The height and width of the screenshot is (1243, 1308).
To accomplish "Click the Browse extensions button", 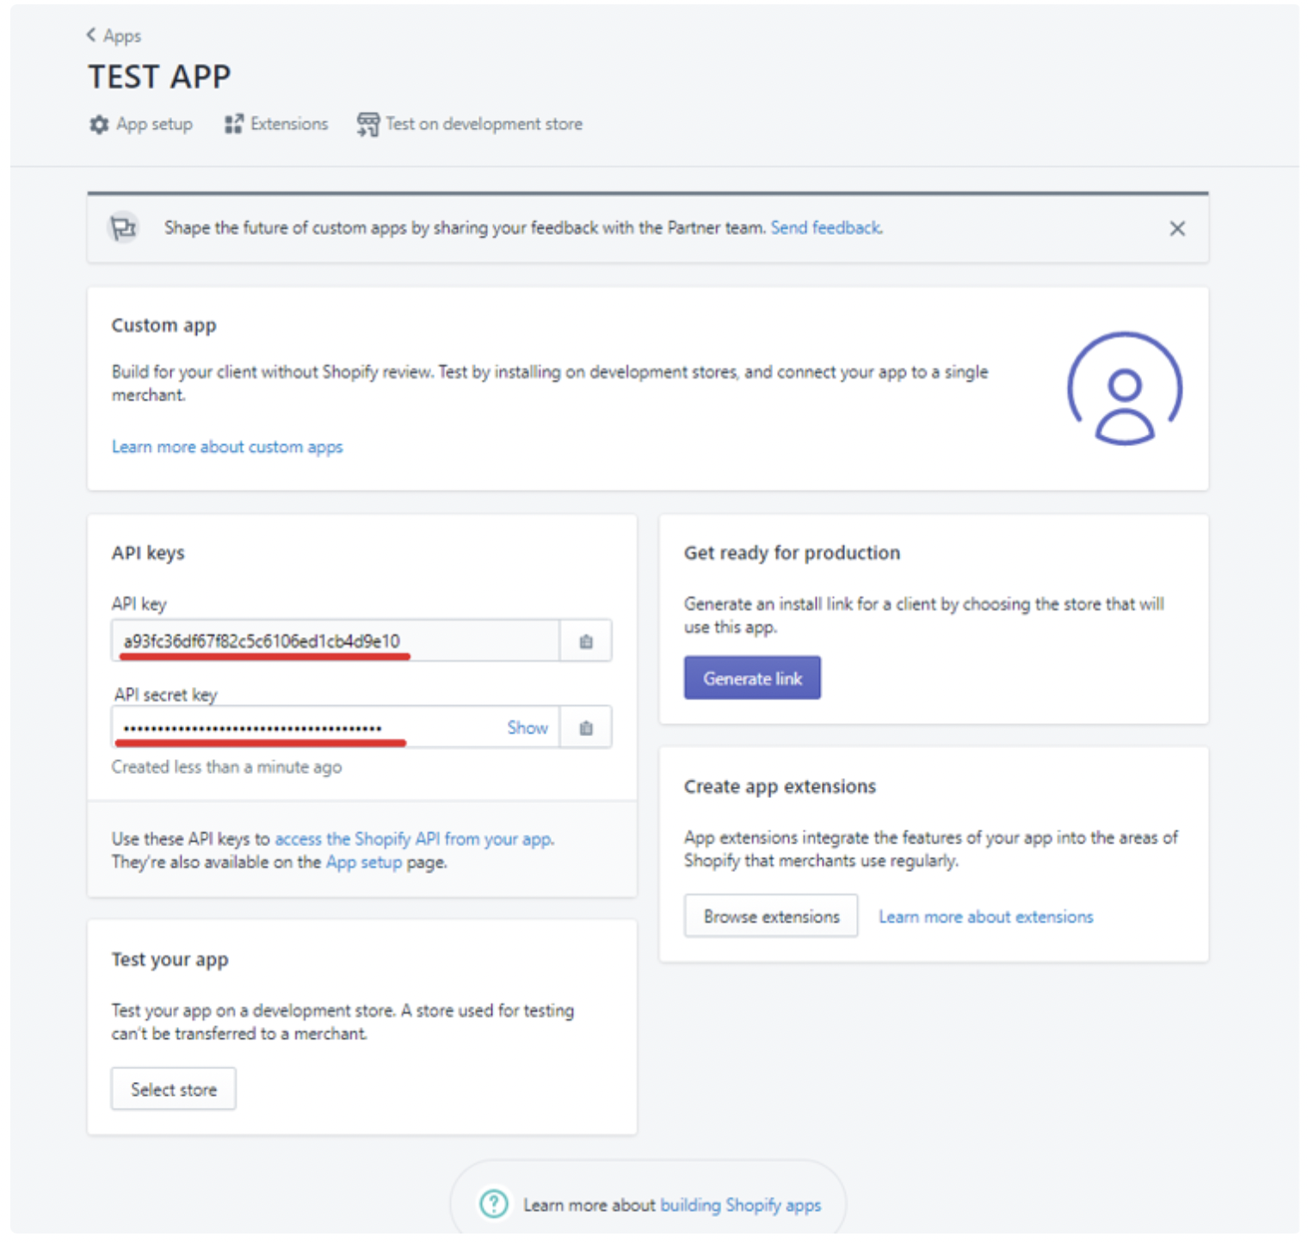I will pos(771,917).
